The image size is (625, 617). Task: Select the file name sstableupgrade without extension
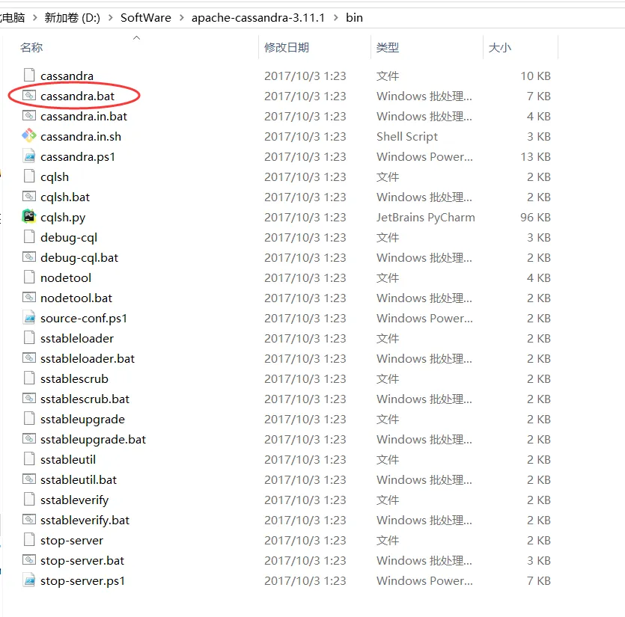(82, 419)
